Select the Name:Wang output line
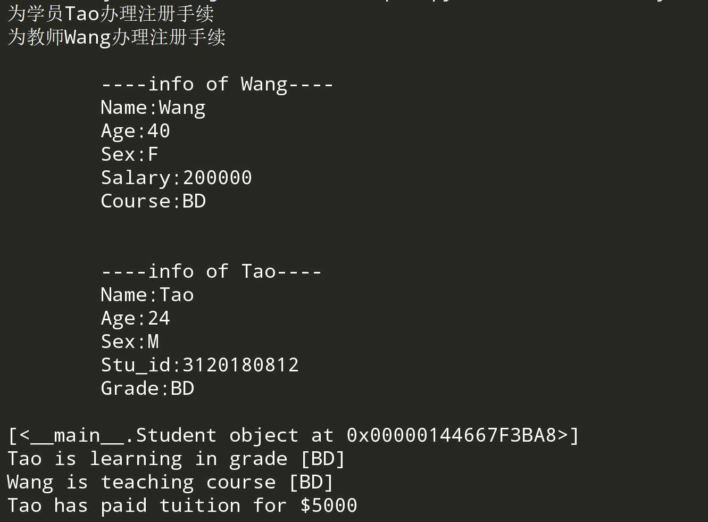This screenshot has height=522, width=708. [153, 108]
